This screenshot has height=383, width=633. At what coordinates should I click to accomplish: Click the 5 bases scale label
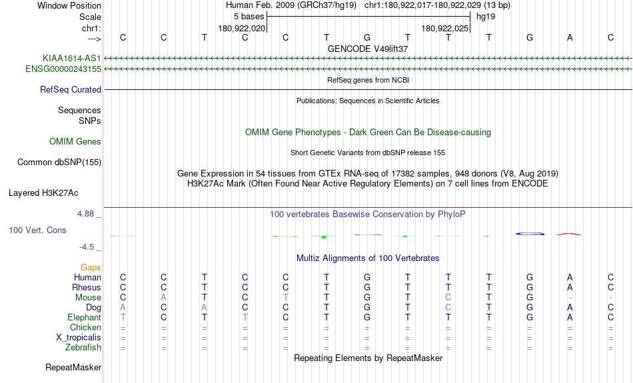249,17
